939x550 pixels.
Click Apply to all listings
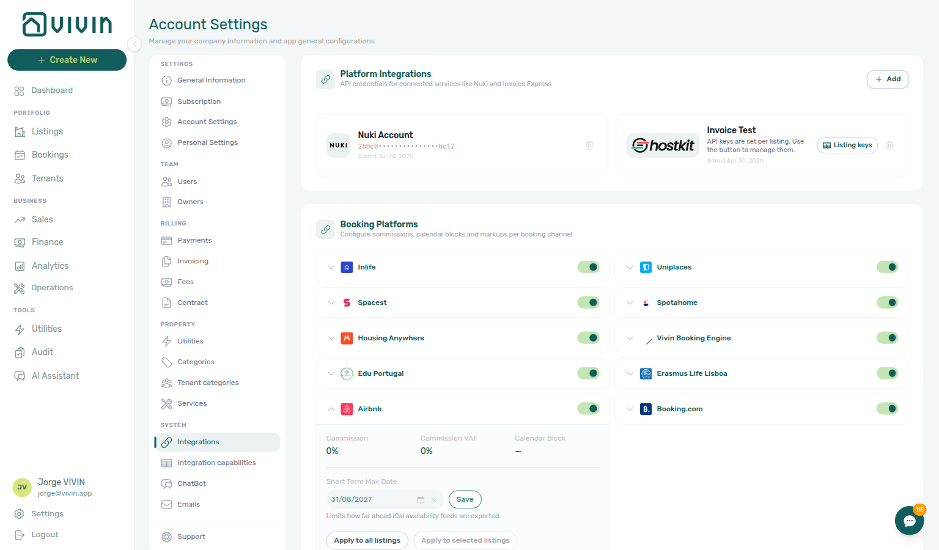point(367,540)
